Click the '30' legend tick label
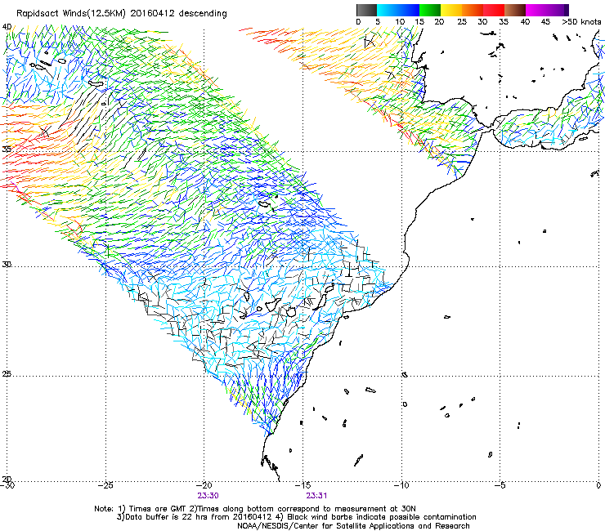This screenshot has width=605, height=531. click(x=482, y=21)
